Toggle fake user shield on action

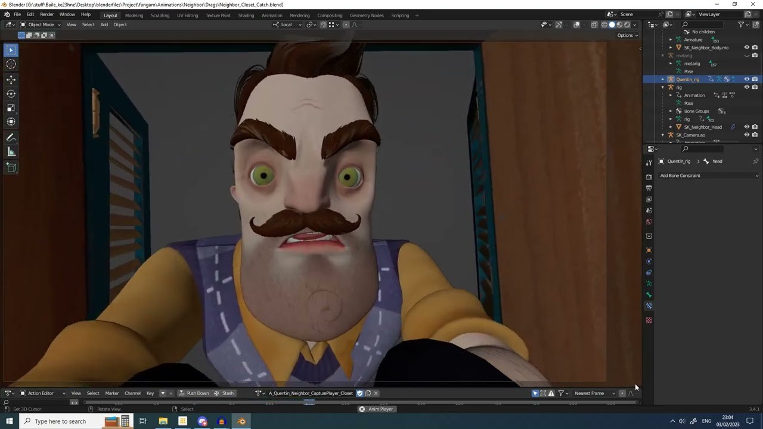[x=359, y=393]
